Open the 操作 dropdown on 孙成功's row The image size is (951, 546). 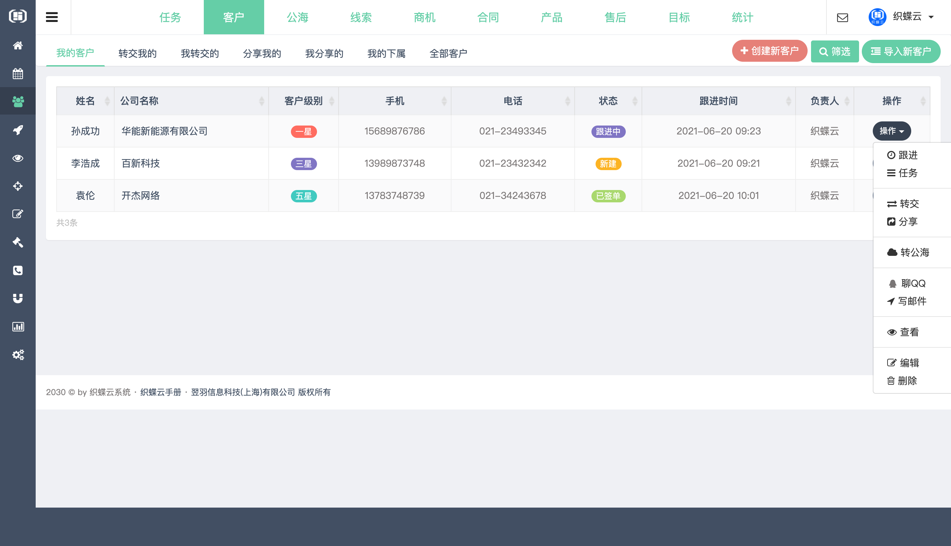(x=891, y=131)
